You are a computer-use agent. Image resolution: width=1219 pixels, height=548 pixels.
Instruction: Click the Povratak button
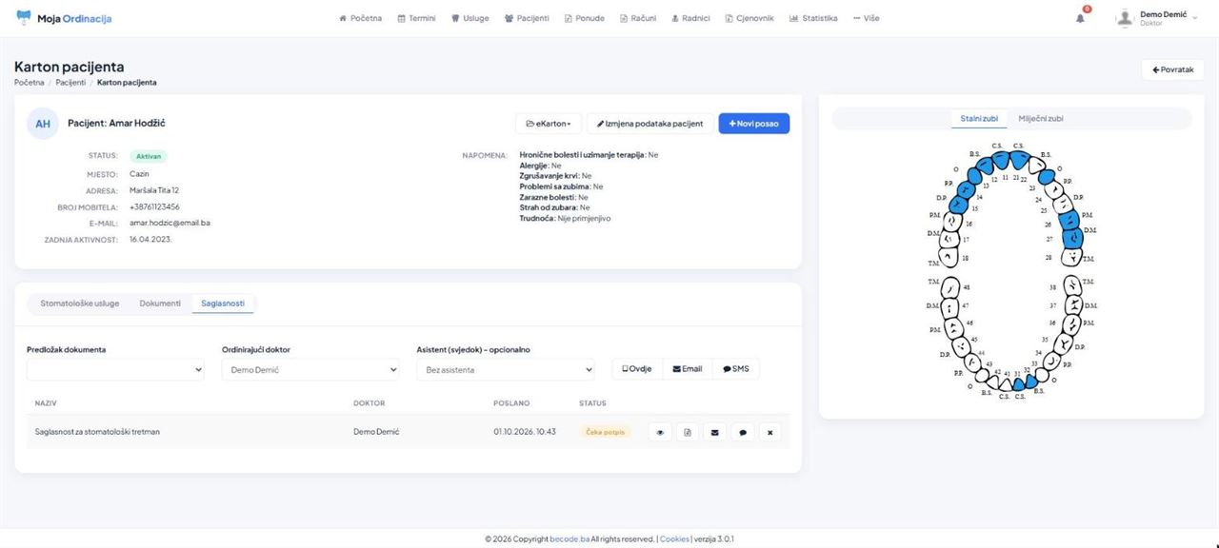click(1172, 69)
